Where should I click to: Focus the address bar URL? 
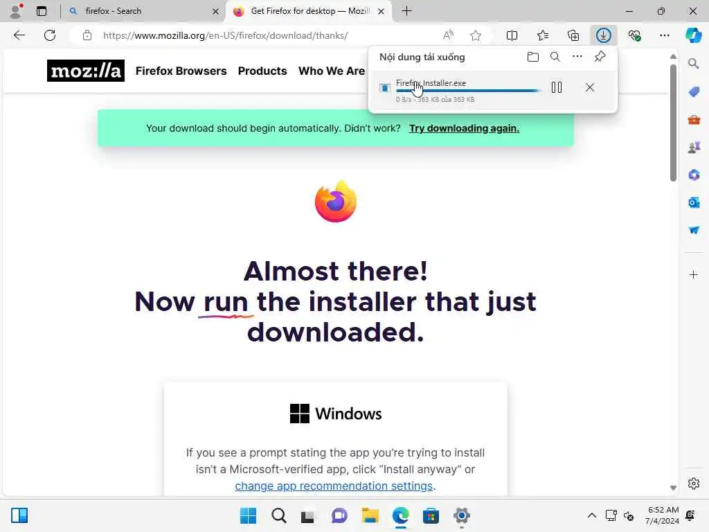(225, 35)
